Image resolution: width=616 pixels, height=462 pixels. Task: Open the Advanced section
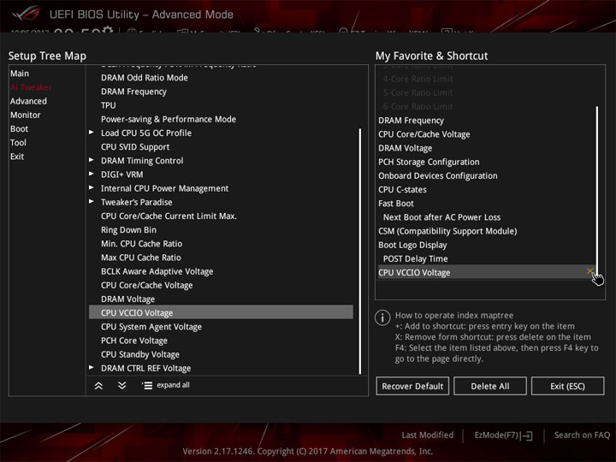coord(28,101)
